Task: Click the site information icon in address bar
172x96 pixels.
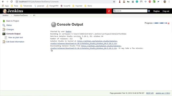Action: pyautogui.click(x=17, y=2)
